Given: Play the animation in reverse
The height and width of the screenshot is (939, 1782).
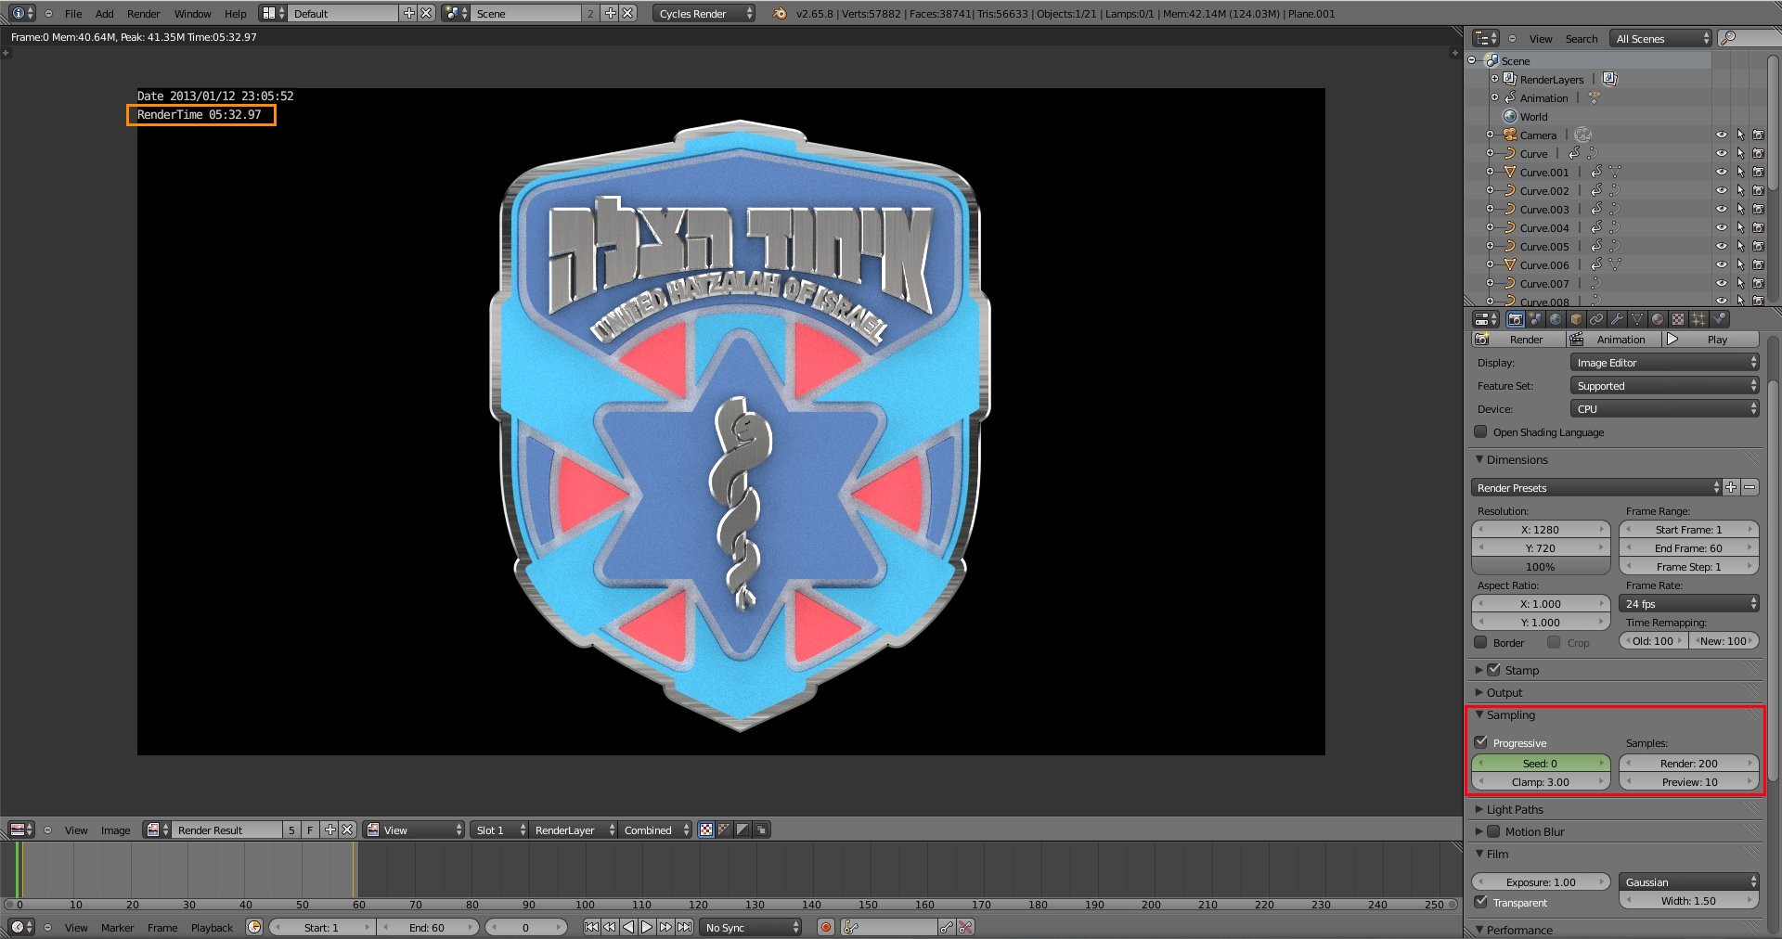Looking at the screenshot, I should pyautogui.click(x=628, y=927).
